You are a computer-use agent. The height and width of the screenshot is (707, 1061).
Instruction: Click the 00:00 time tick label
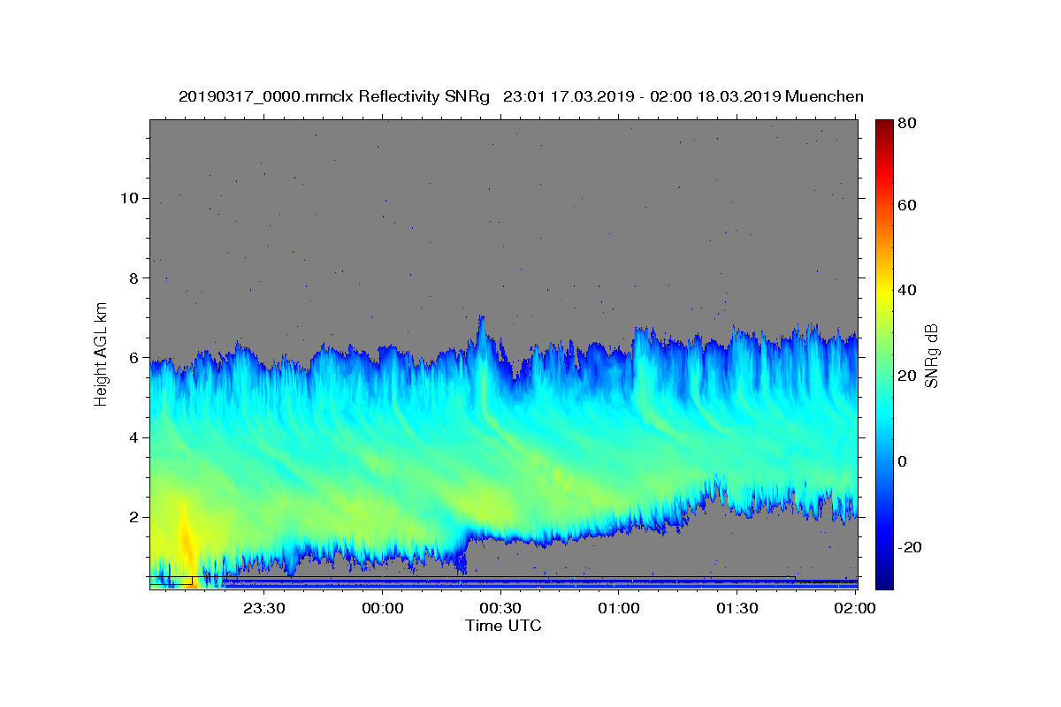pos(383,608)
